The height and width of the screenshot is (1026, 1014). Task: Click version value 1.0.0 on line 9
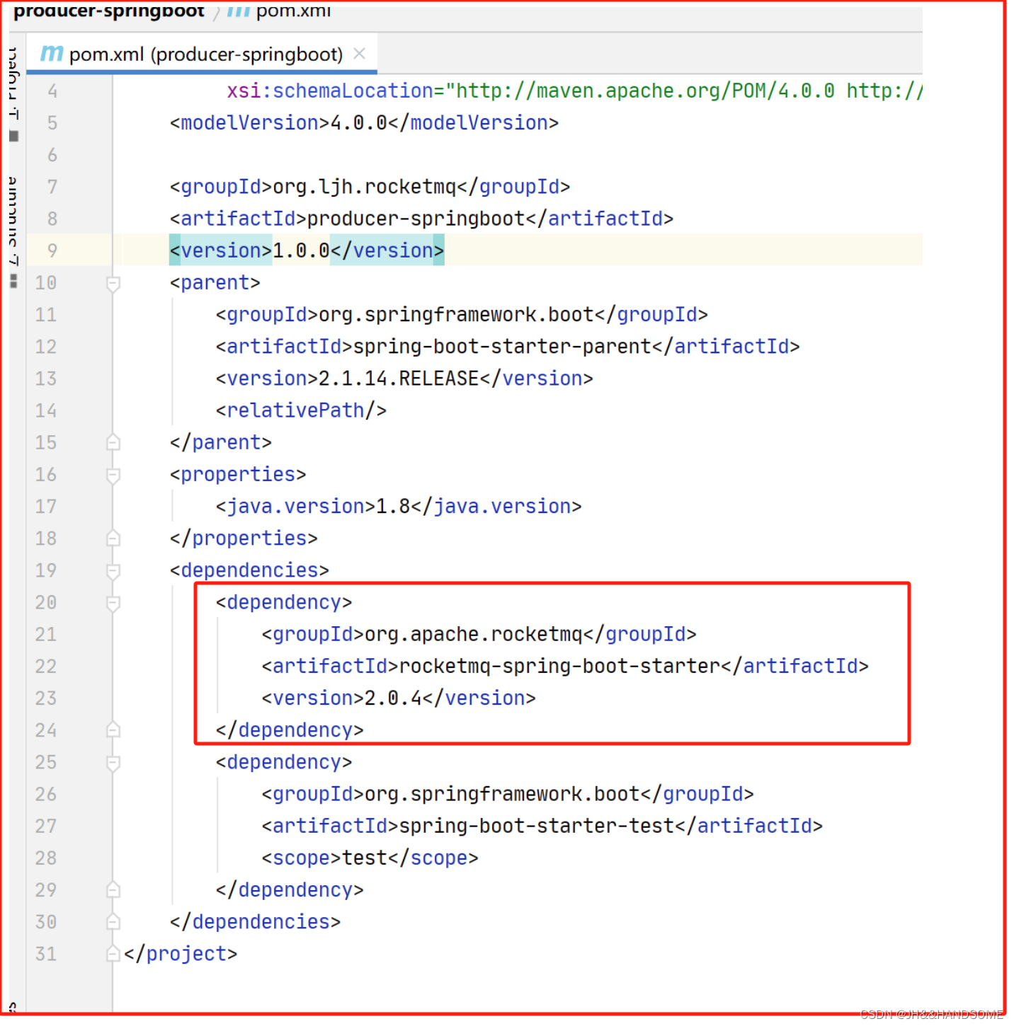[302, 250]
